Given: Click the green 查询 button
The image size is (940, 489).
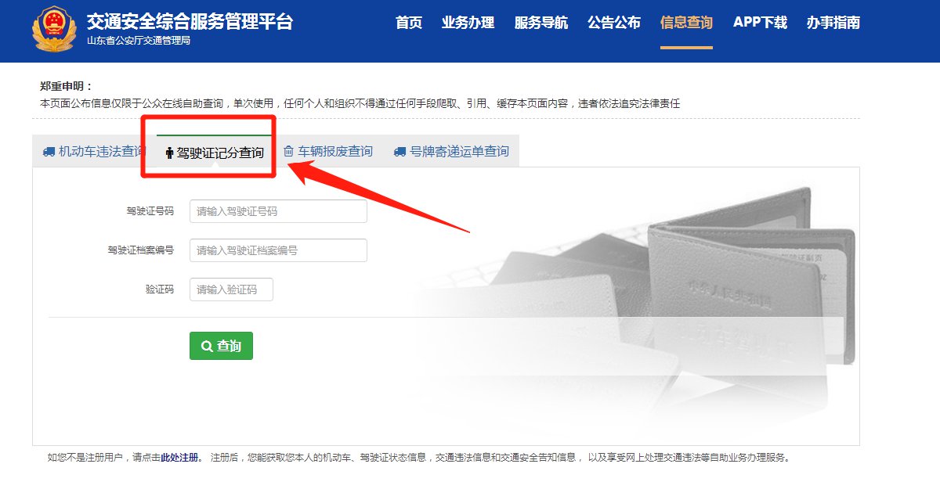Looking at the screenshot, I should 221,346.
